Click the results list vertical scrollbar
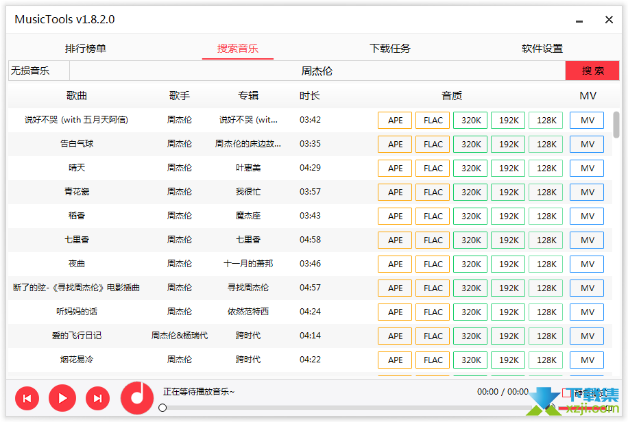The image size is (628, 422). [x=616, y=125]
